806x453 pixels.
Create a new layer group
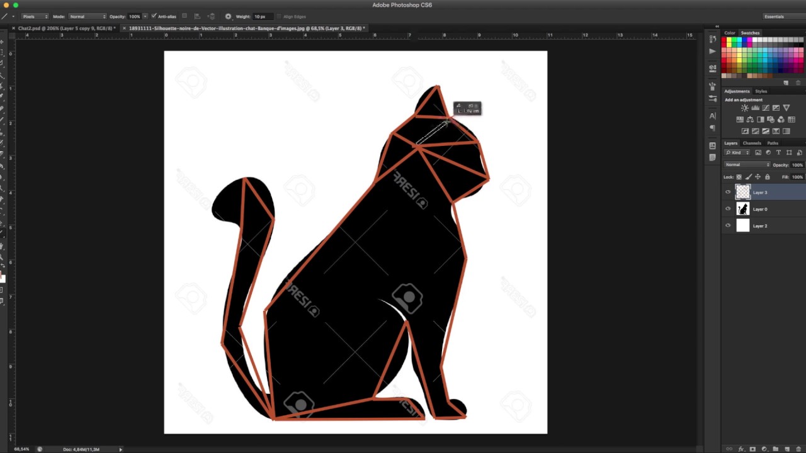pos(776,449)
